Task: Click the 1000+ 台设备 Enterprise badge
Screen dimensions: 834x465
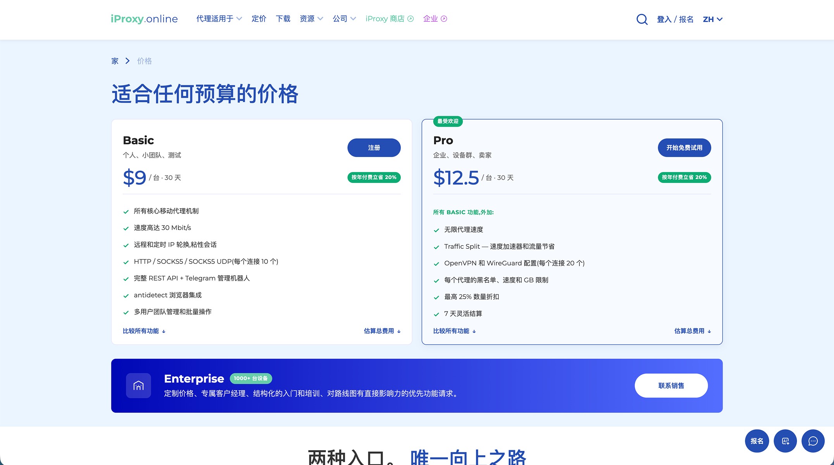Action: tap(251, 378)
